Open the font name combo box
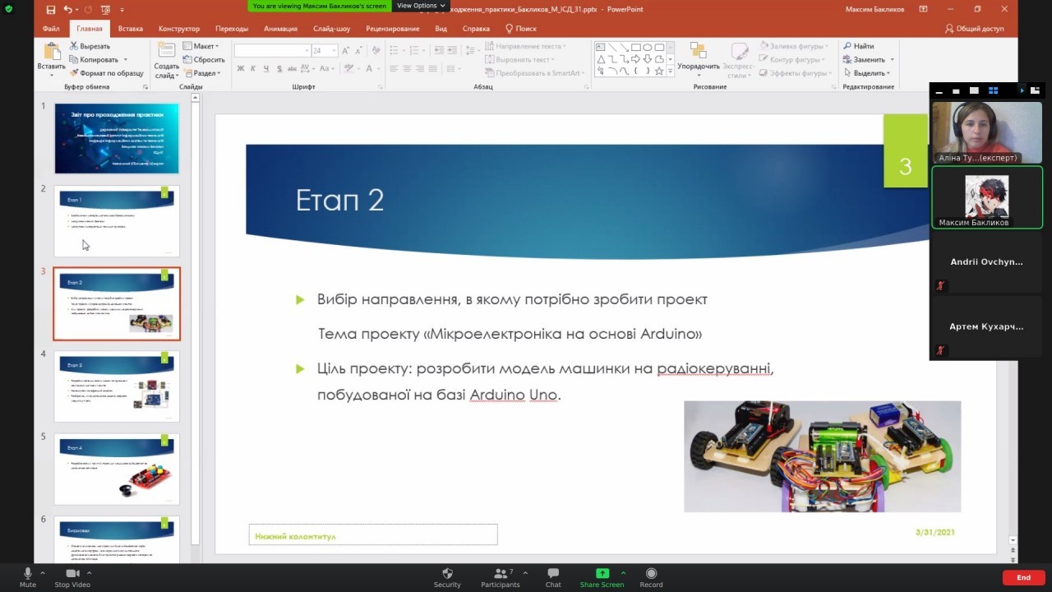The image size is (1052, 592). pyautogui.click(x=272, y=50)
